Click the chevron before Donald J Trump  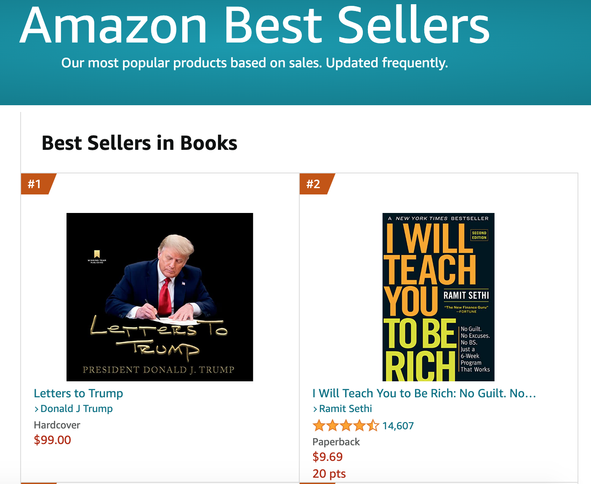click(x=37, y=409)
